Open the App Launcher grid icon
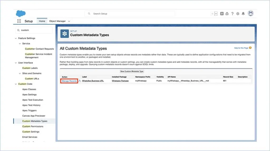Image resolution: width=270 pixels, height=151 pixels. [19, 21]
